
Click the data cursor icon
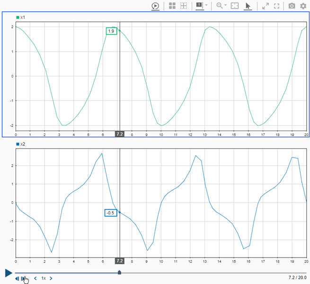(200, 5)
